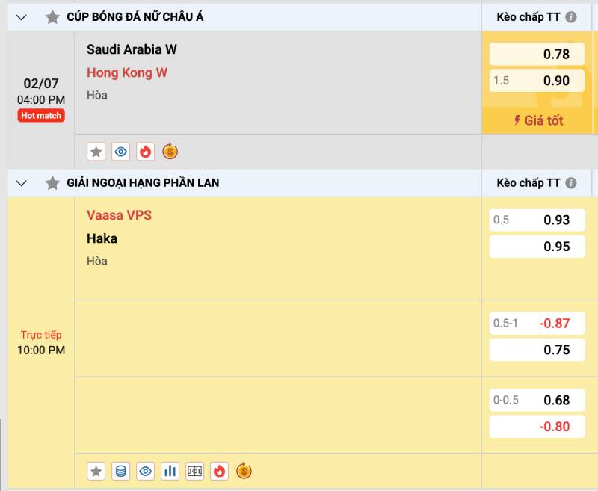Click the Hot match badge under 02/07
Screen dimensions: 598x491
coord(41,113)
